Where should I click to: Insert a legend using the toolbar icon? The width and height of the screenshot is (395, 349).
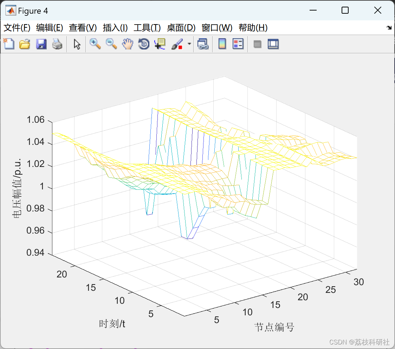238,44
